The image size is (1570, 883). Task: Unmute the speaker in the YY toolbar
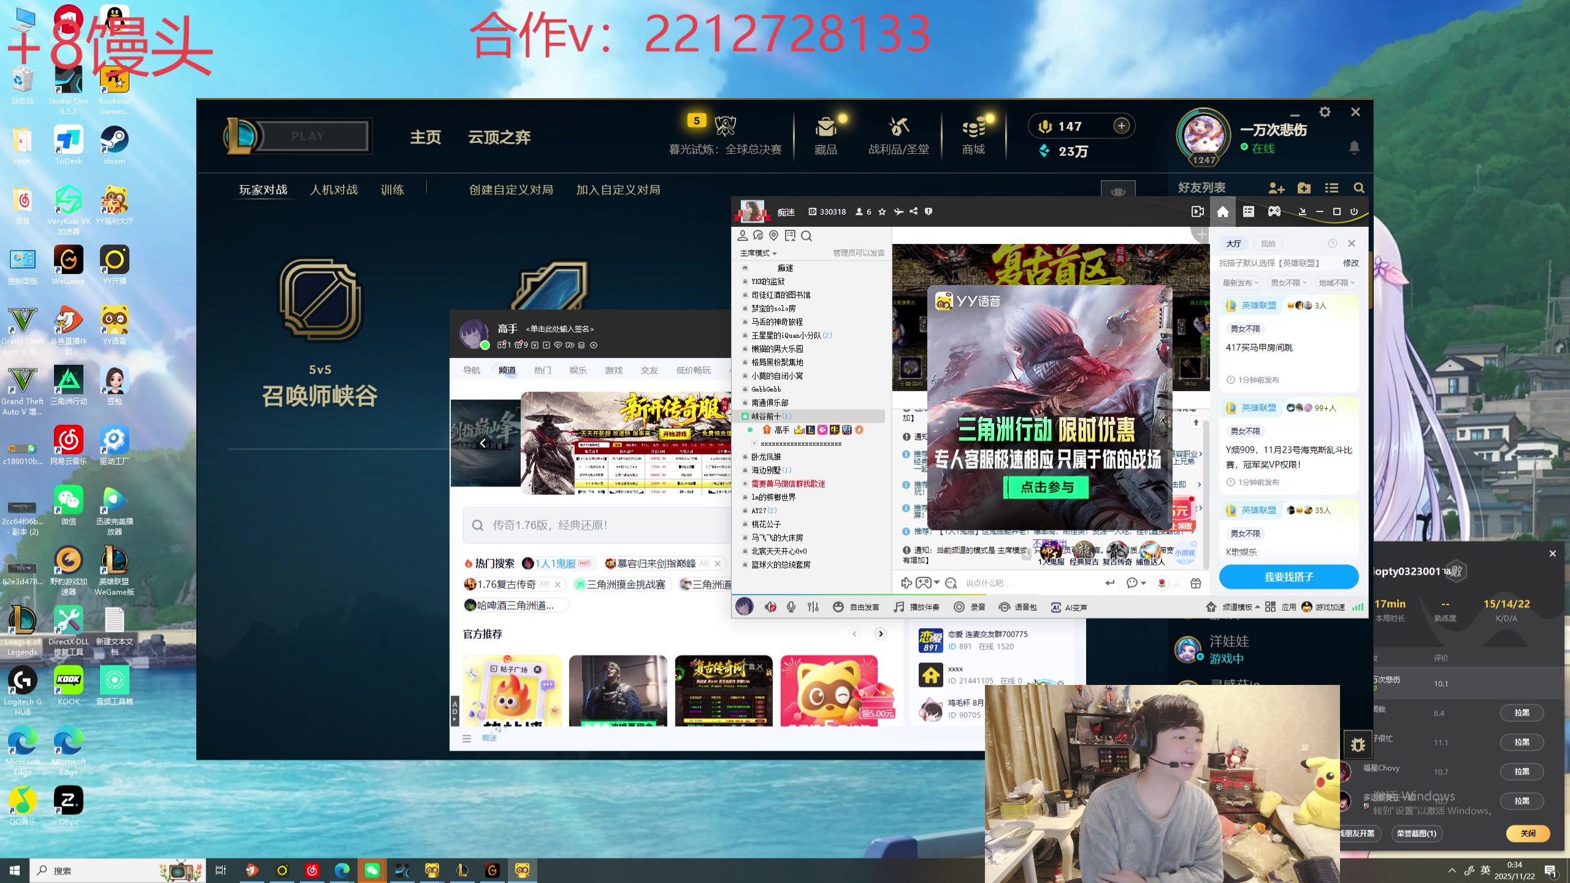(770, 606)
